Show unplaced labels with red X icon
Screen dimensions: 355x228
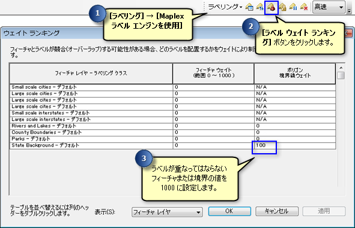[304, 7]
